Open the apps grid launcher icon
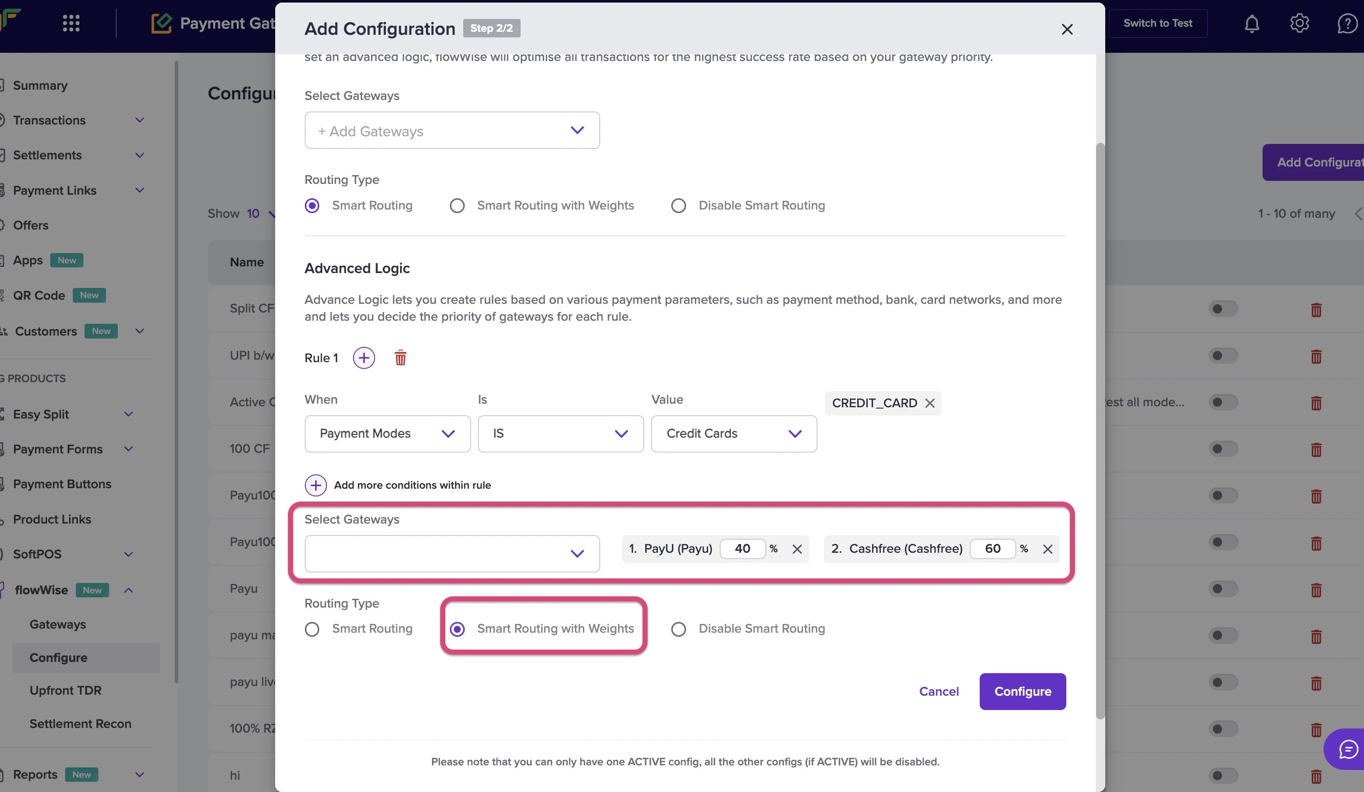1364x792 pixels. click(71, 23)
